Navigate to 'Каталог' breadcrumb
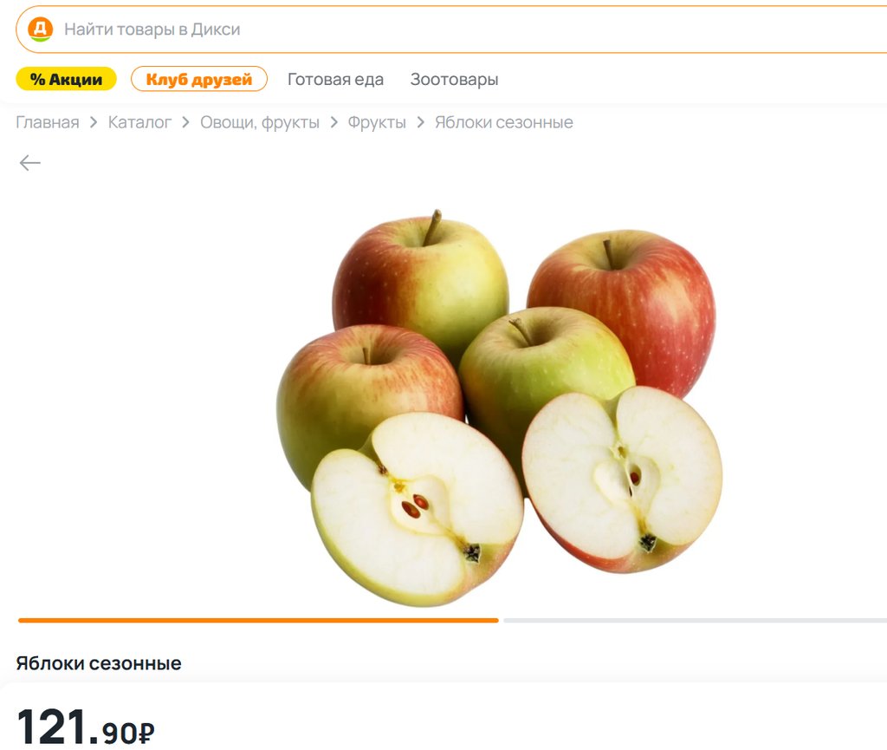Viewport: 887px width, 750px height. (x=139, y=122)
